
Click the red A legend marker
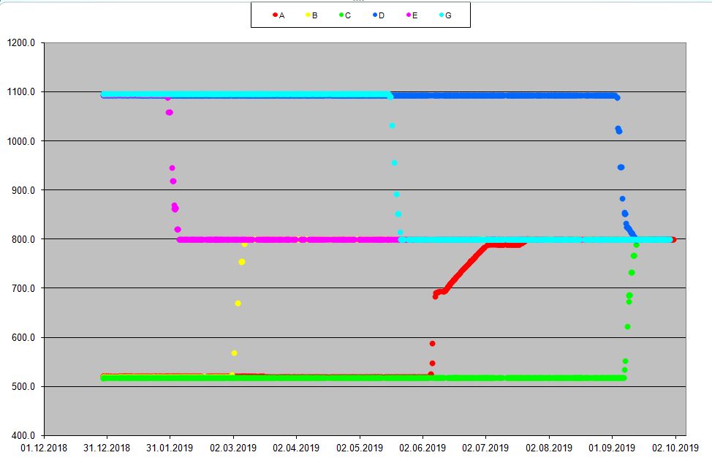click(x=275, y=15)
